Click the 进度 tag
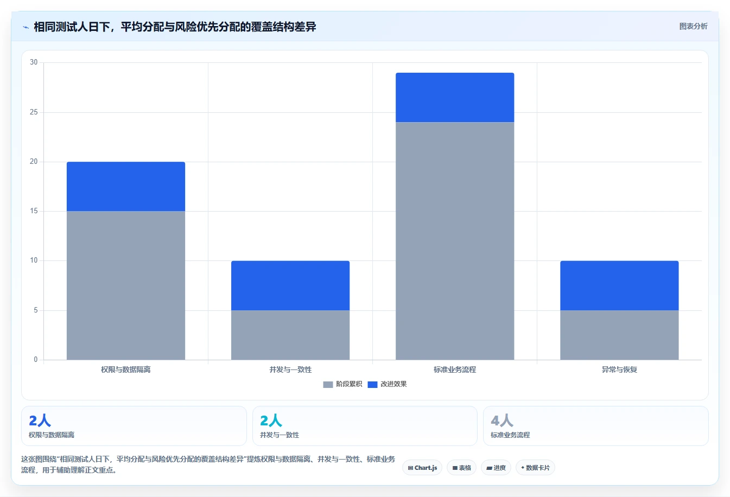Viewport: 730px width, 497px height. point(496,468)
